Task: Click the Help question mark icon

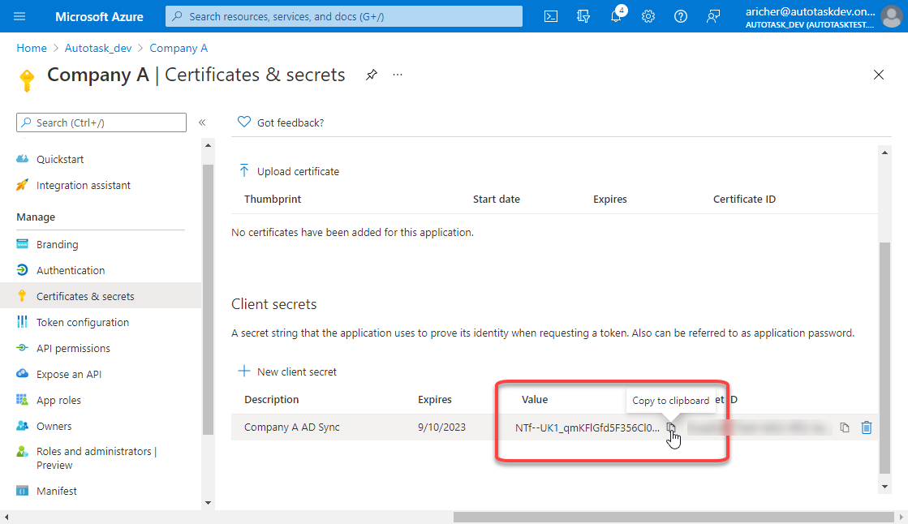Action: tap(681, 16)
